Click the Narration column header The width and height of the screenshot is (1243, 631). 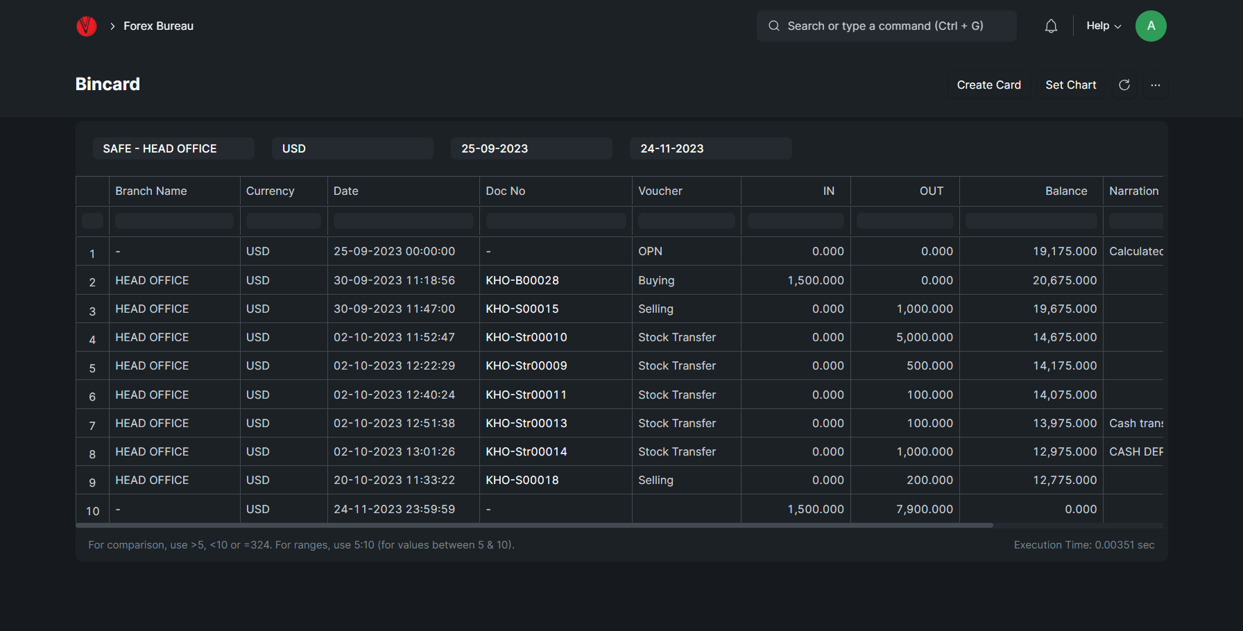click(x=1133, y=191)
